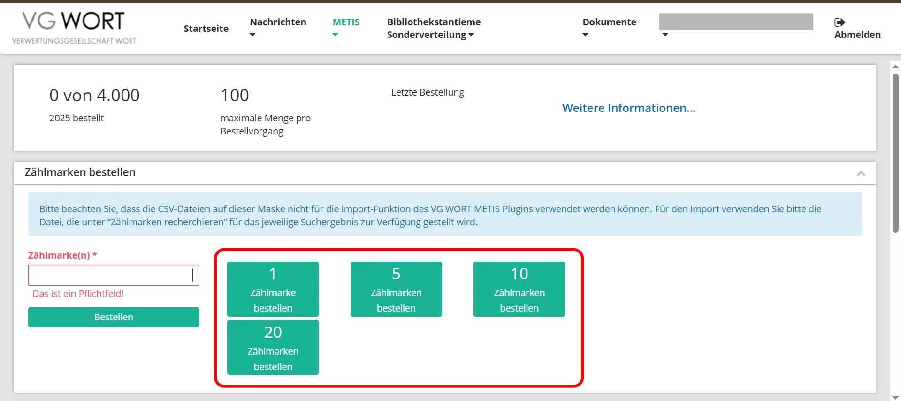Click the Bestellen button
This screenshot has height=401, width=901.
[114, 317]
